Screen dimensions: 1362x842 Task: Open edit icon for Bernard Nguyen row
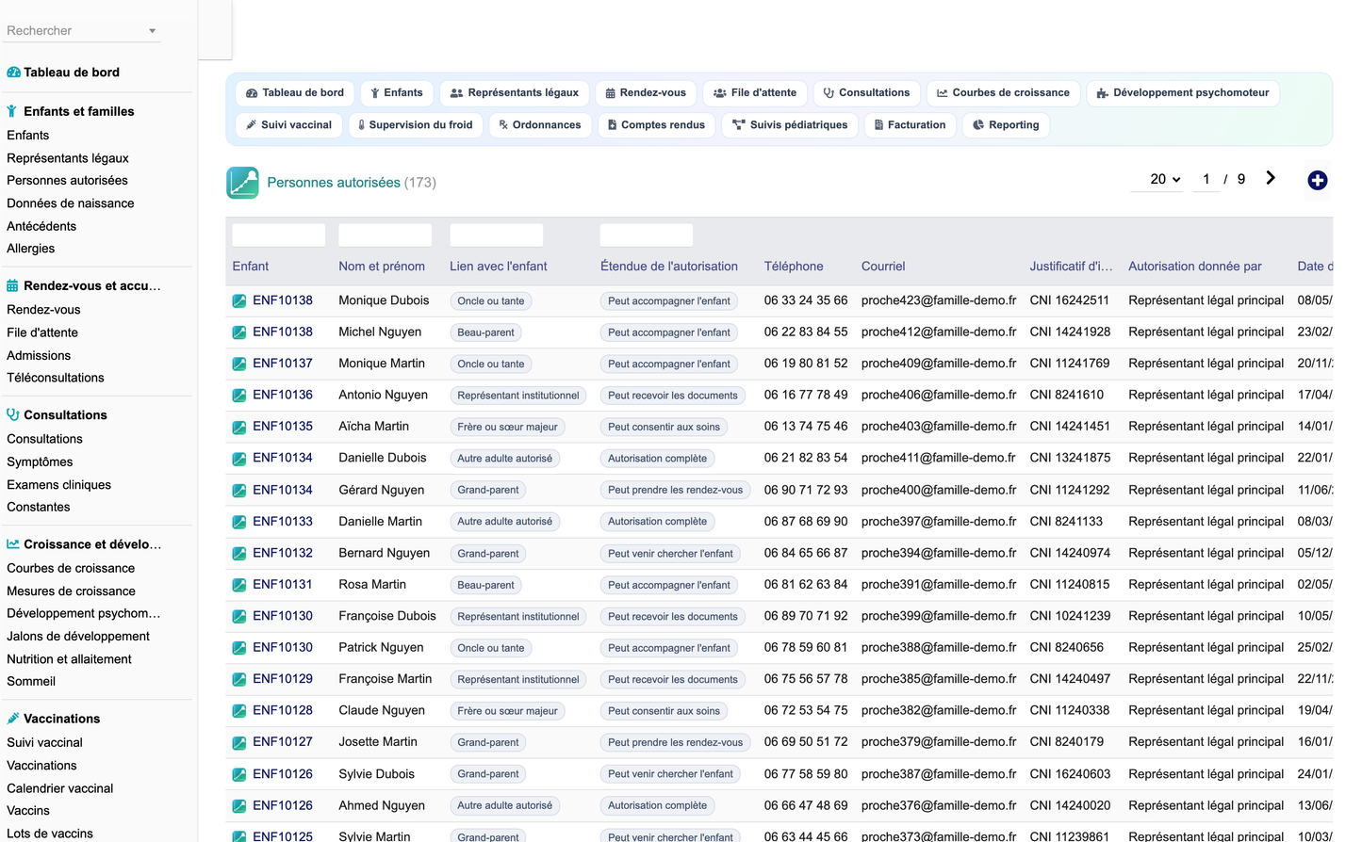tap(239, 554)
